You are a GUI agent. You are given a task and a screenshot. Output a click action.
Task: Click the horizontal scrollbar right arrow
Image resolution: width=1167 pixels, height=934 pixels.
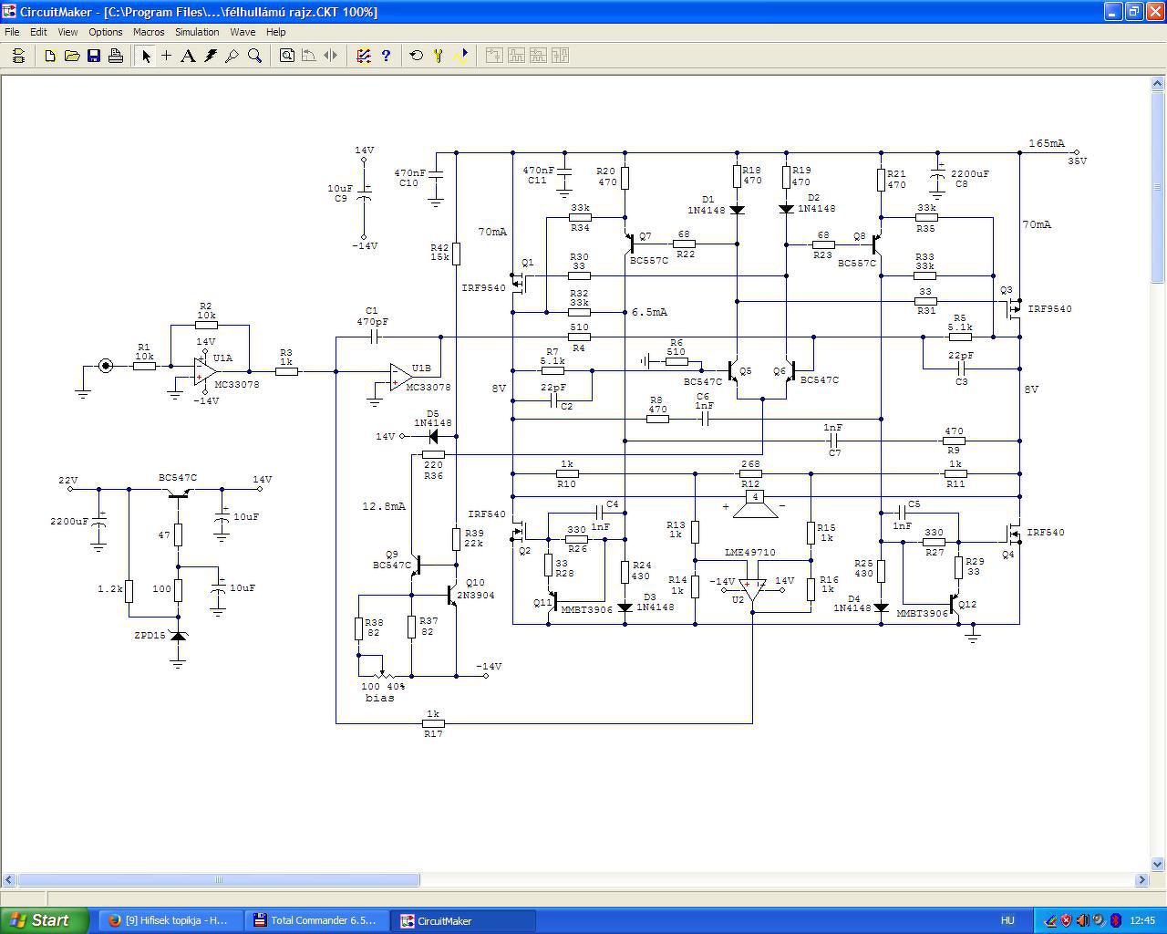1141,880
